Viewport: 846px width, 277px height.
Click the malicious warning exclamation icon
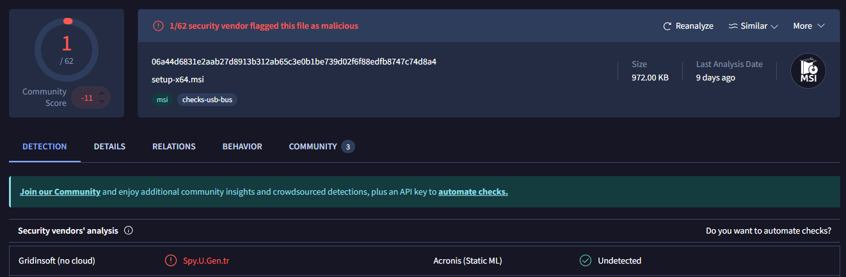[x=158, y=26]
